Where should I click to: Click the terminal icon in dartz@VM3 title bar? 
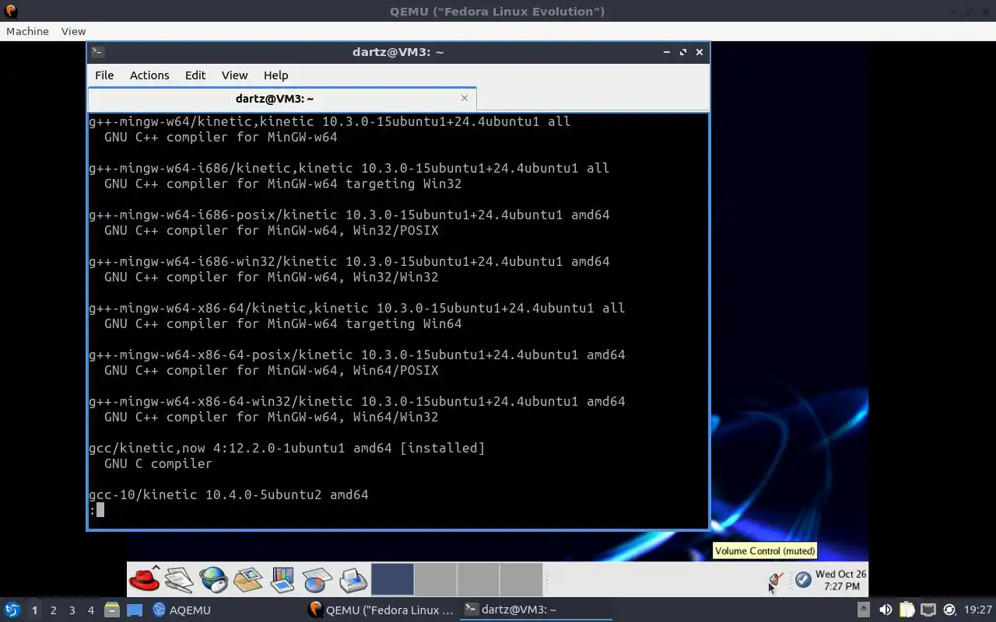(97, 52)
